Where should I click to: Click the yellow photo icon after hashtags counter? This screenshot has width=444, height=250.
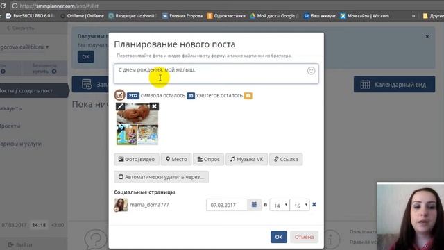point(248,96)
